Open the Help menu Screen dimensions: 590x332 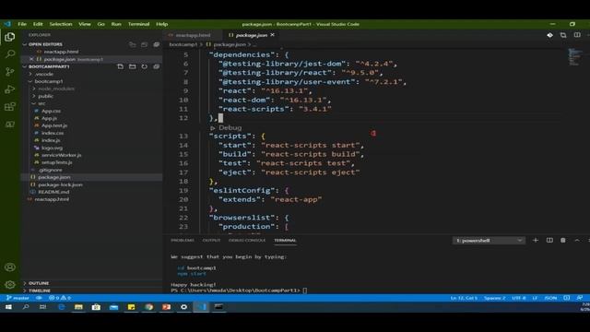tap(162, 24)
